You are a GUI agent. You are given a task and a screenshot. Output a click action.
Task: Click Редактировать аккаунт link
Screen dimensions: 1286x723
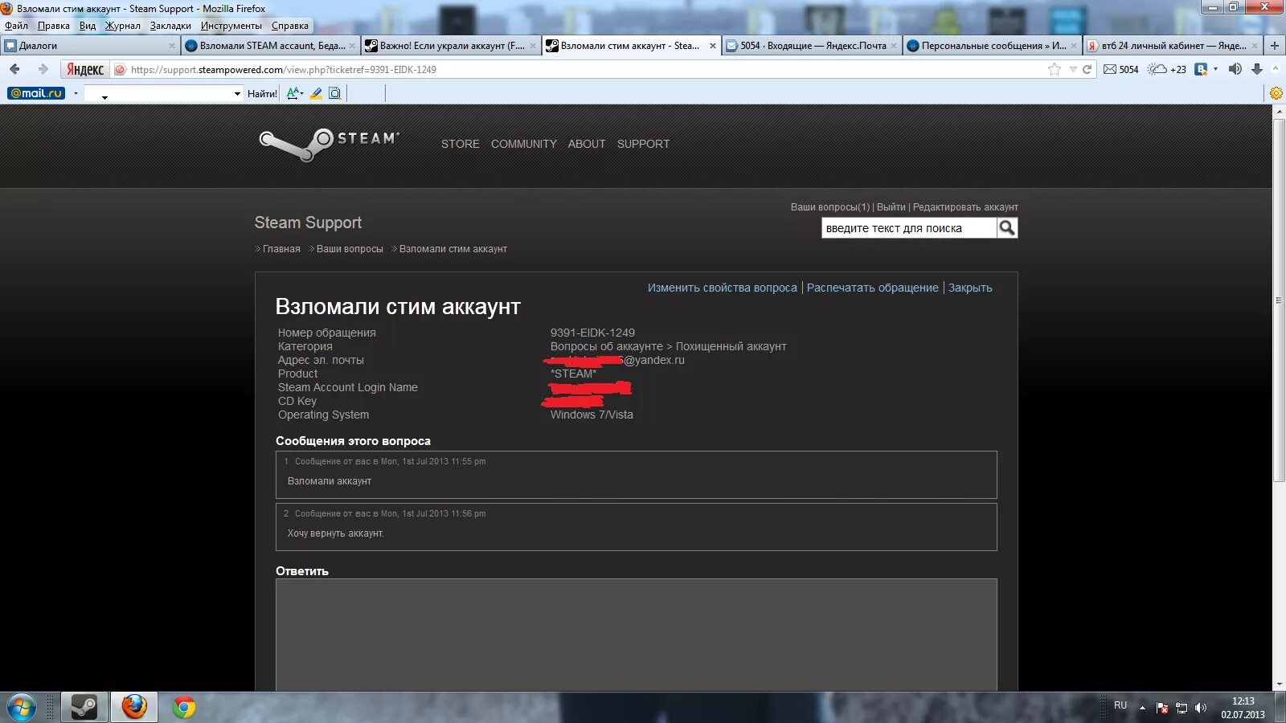pyautogui.click(x=965, y=207)
